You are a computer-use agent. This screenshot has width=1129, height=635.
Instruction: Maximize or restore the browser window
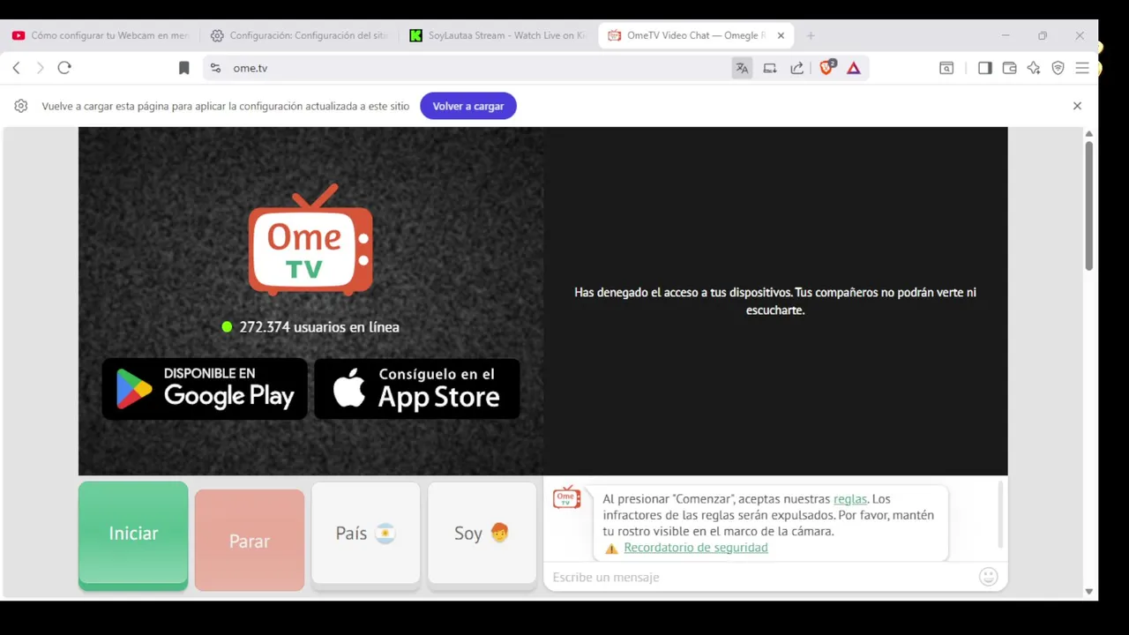1043,36
